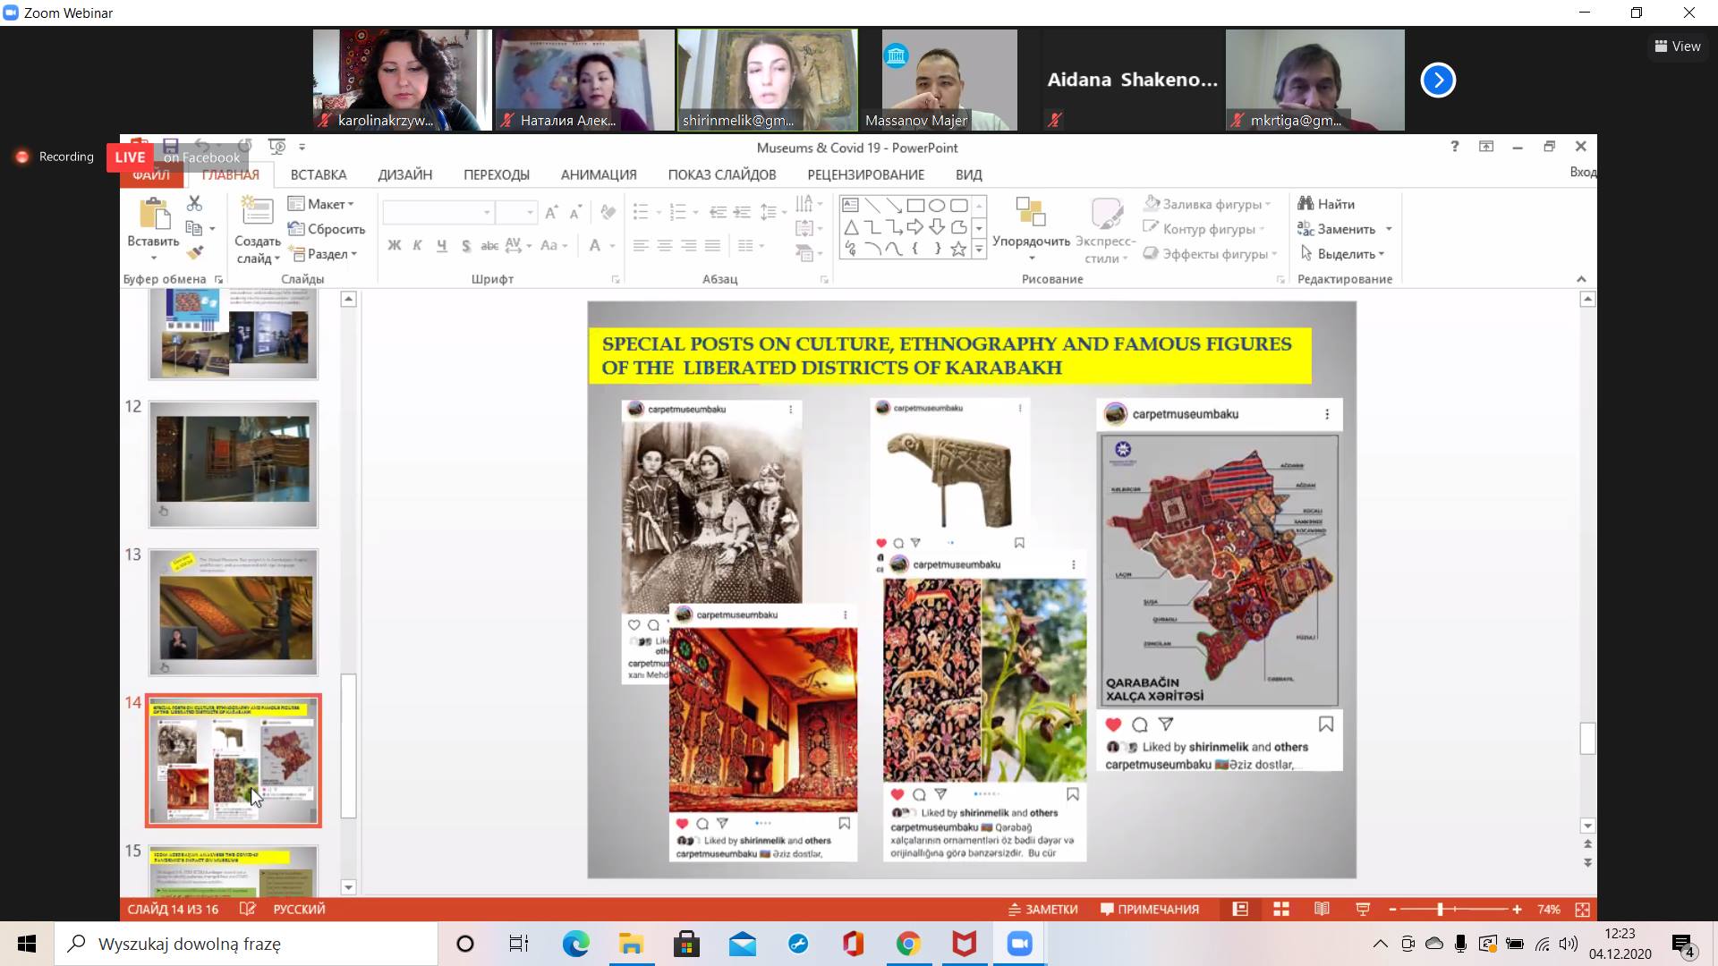Select the oval shape in shapes gallery
The width and height of the screenshot is (1718, 966).
(937, 205)
